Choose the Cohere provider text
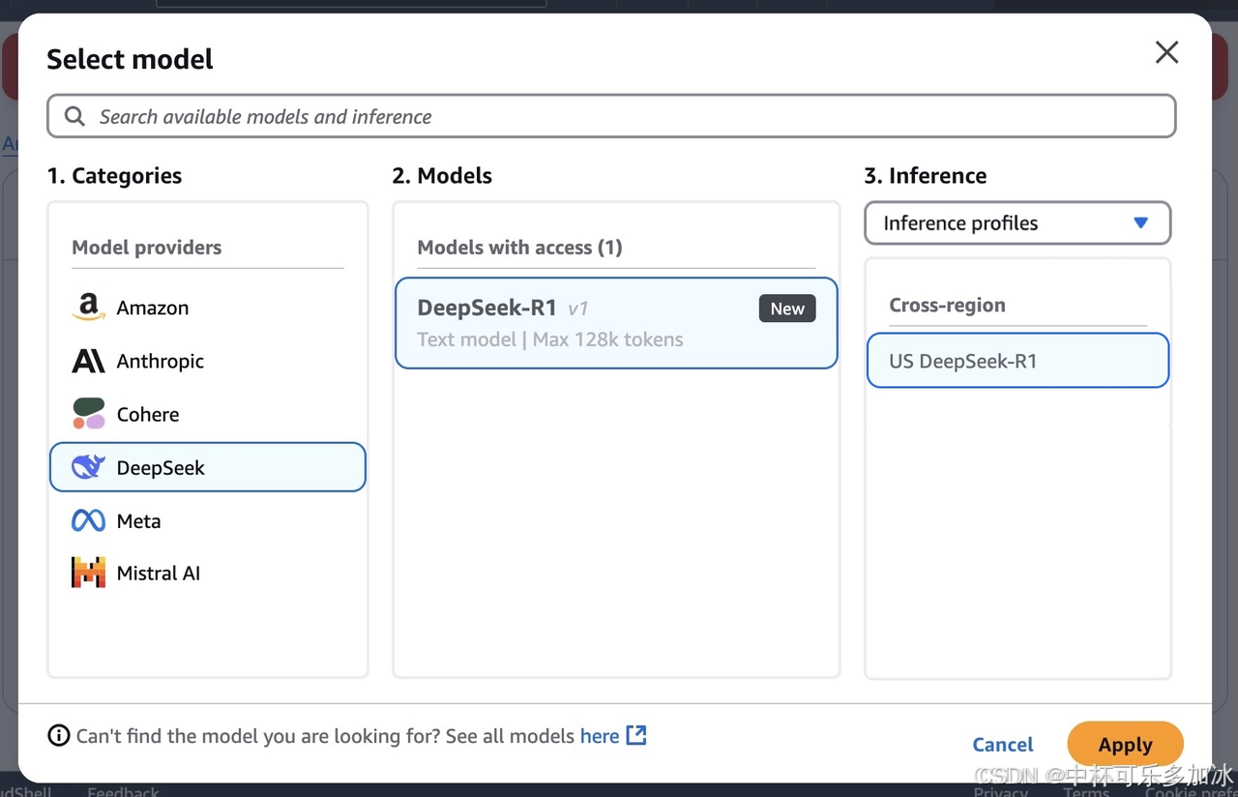The height and width of the screenshot is (797, 1238). pyautogui.click(x=148, y=414)
